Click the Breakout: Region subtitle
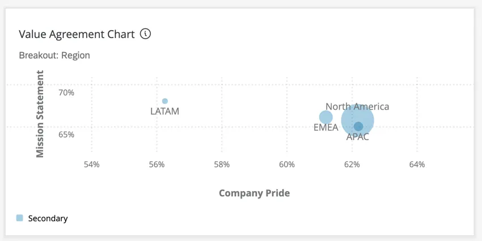Image resolution: width=482 pixels, height=241 pixels. [54, 56]
